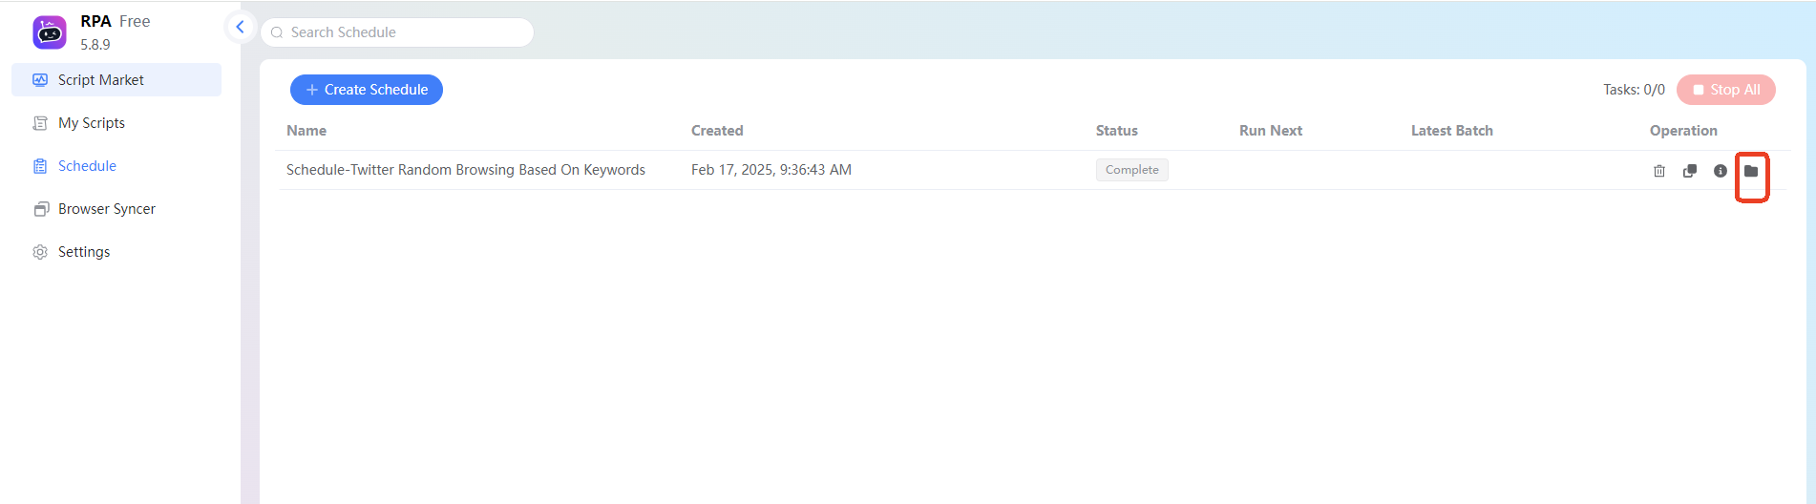Viewport: 1816px width, 504px height.
Task: Click the Latest Batch column header
Action: (x=1451, y=131)
